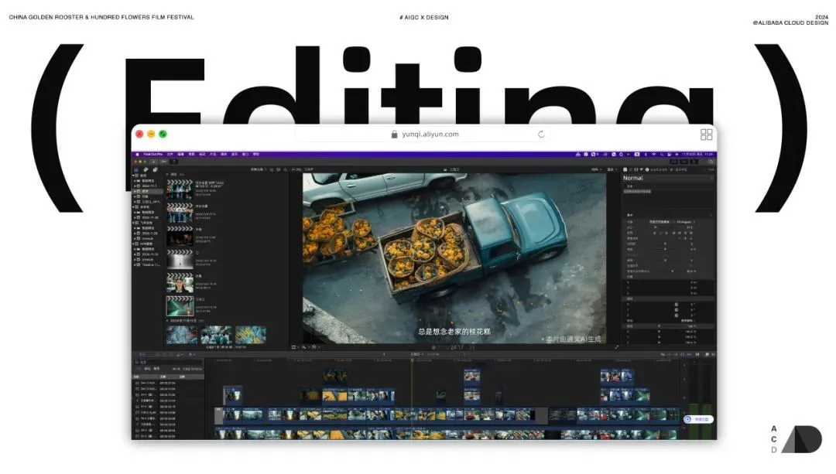
Task: Open the Apple menu in the Mac menu bar
Action: click(137, 155)
